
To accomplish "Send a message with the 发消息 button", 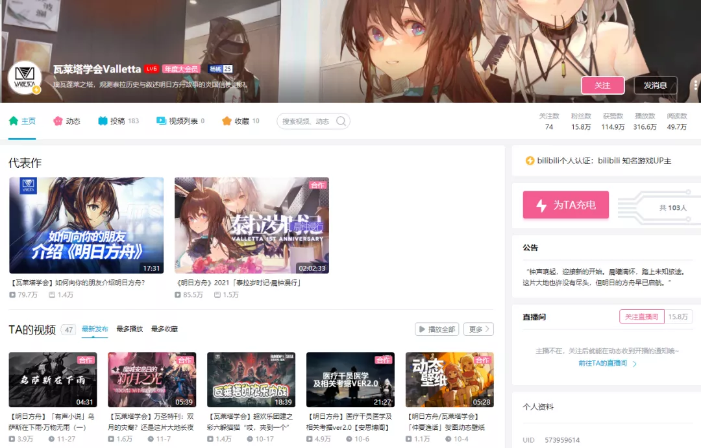I will point(655,86).
